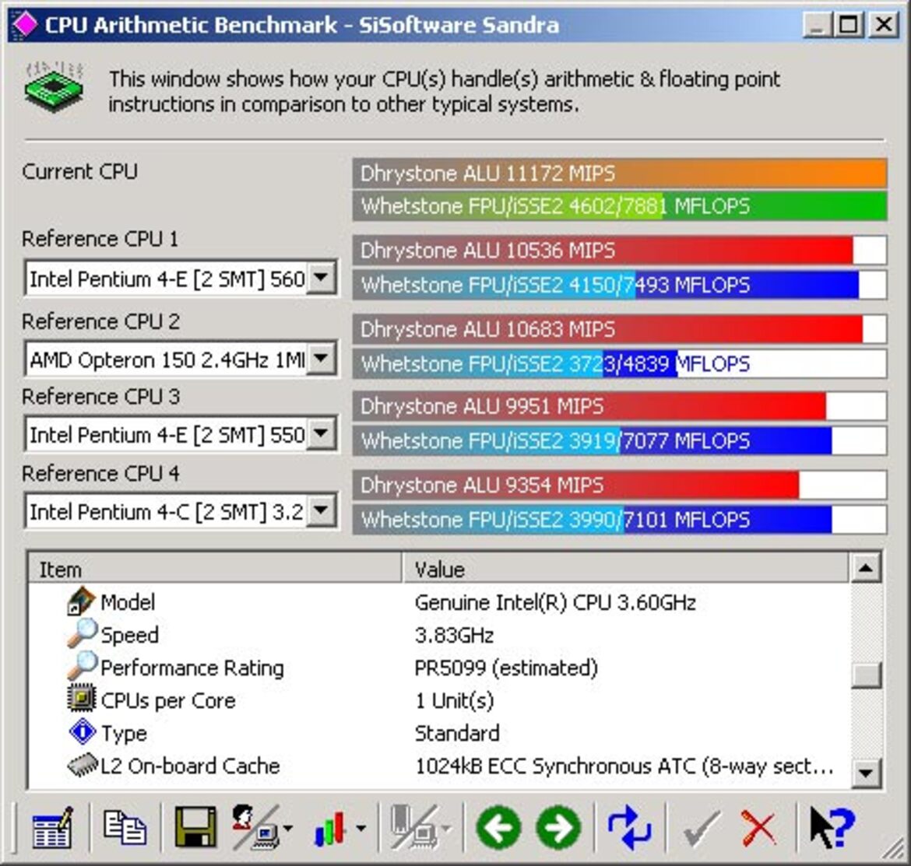Click the list scrollbar thumb

[866, 675]
